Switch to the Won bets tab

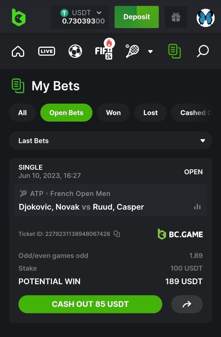pyautogui.click(x=113, y=113)
